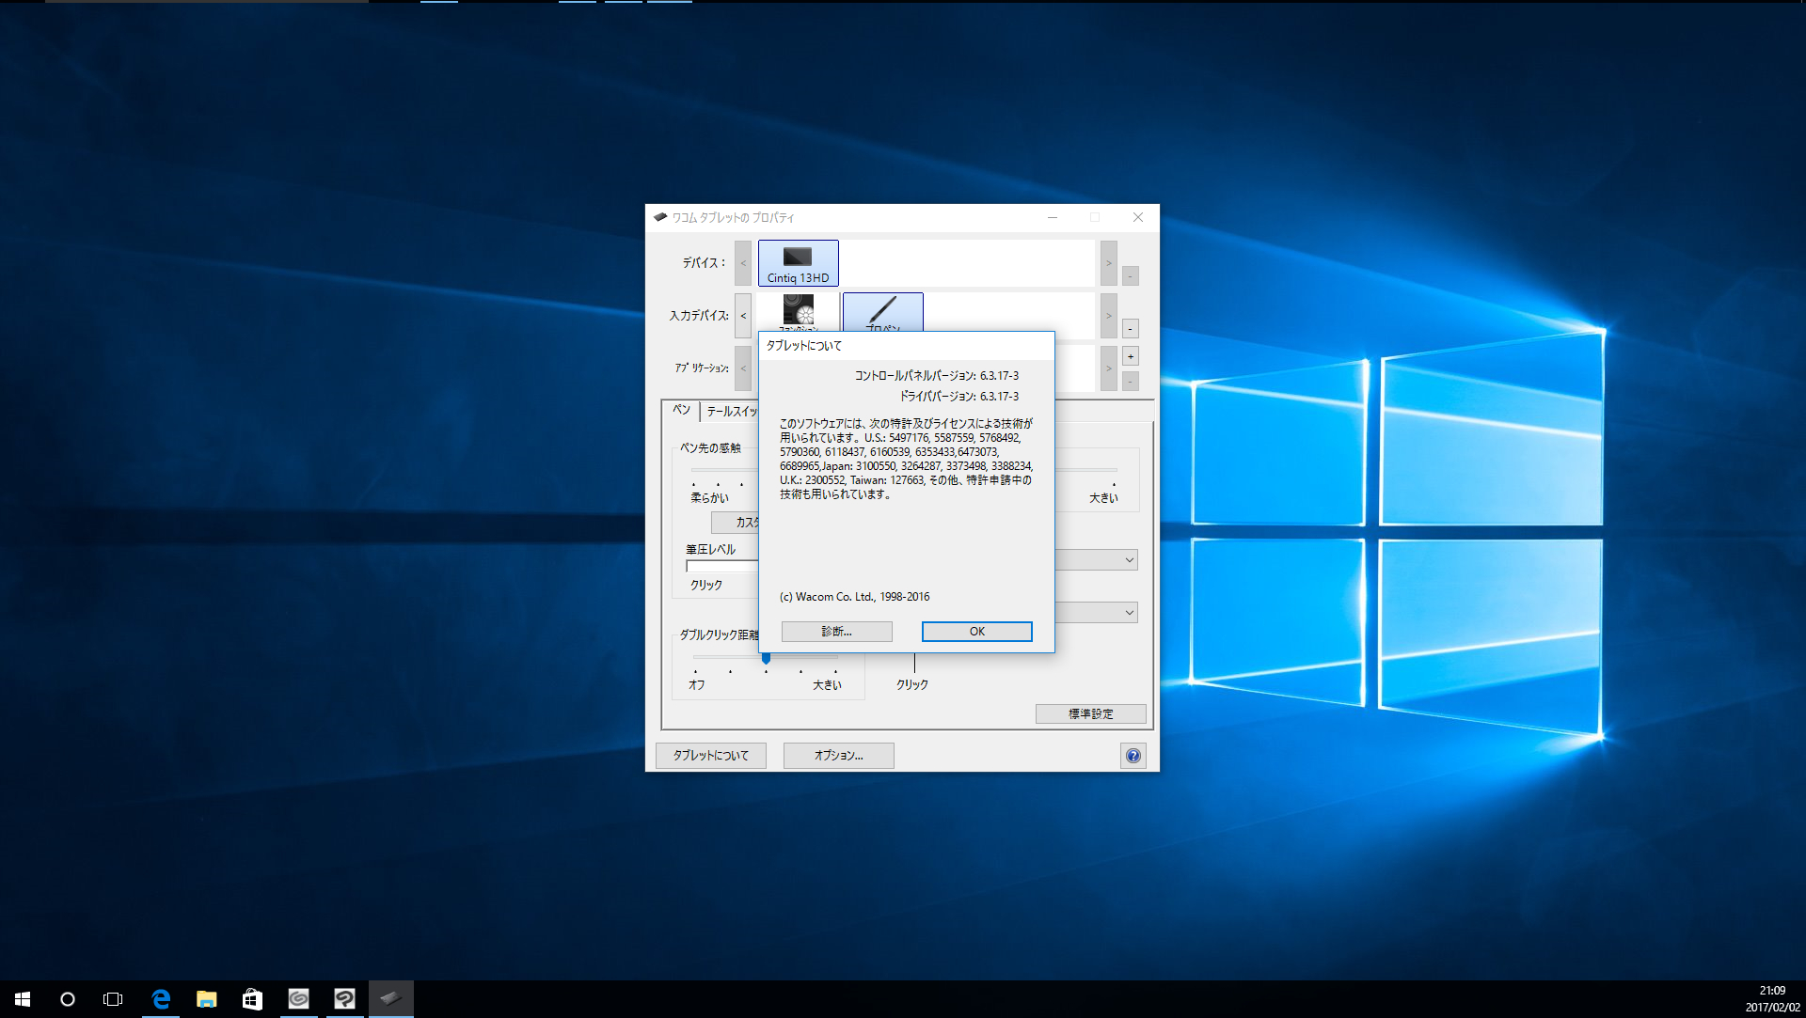
Task: Click the double-click distance slider handle
Action: pos(766,658)
